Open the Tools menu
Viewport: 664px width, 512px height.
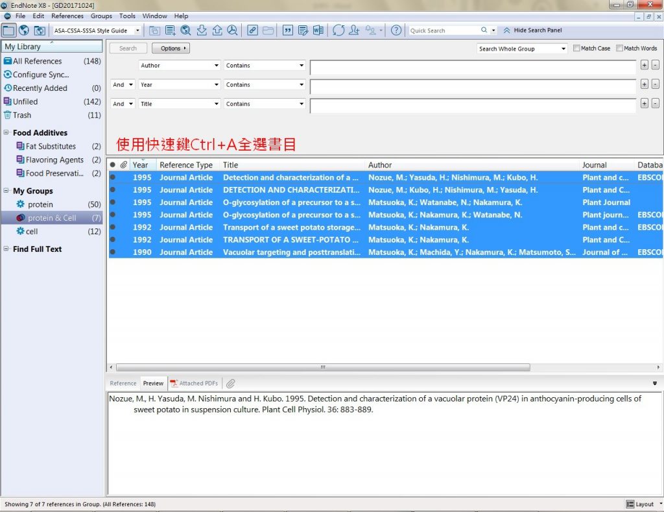127,16
